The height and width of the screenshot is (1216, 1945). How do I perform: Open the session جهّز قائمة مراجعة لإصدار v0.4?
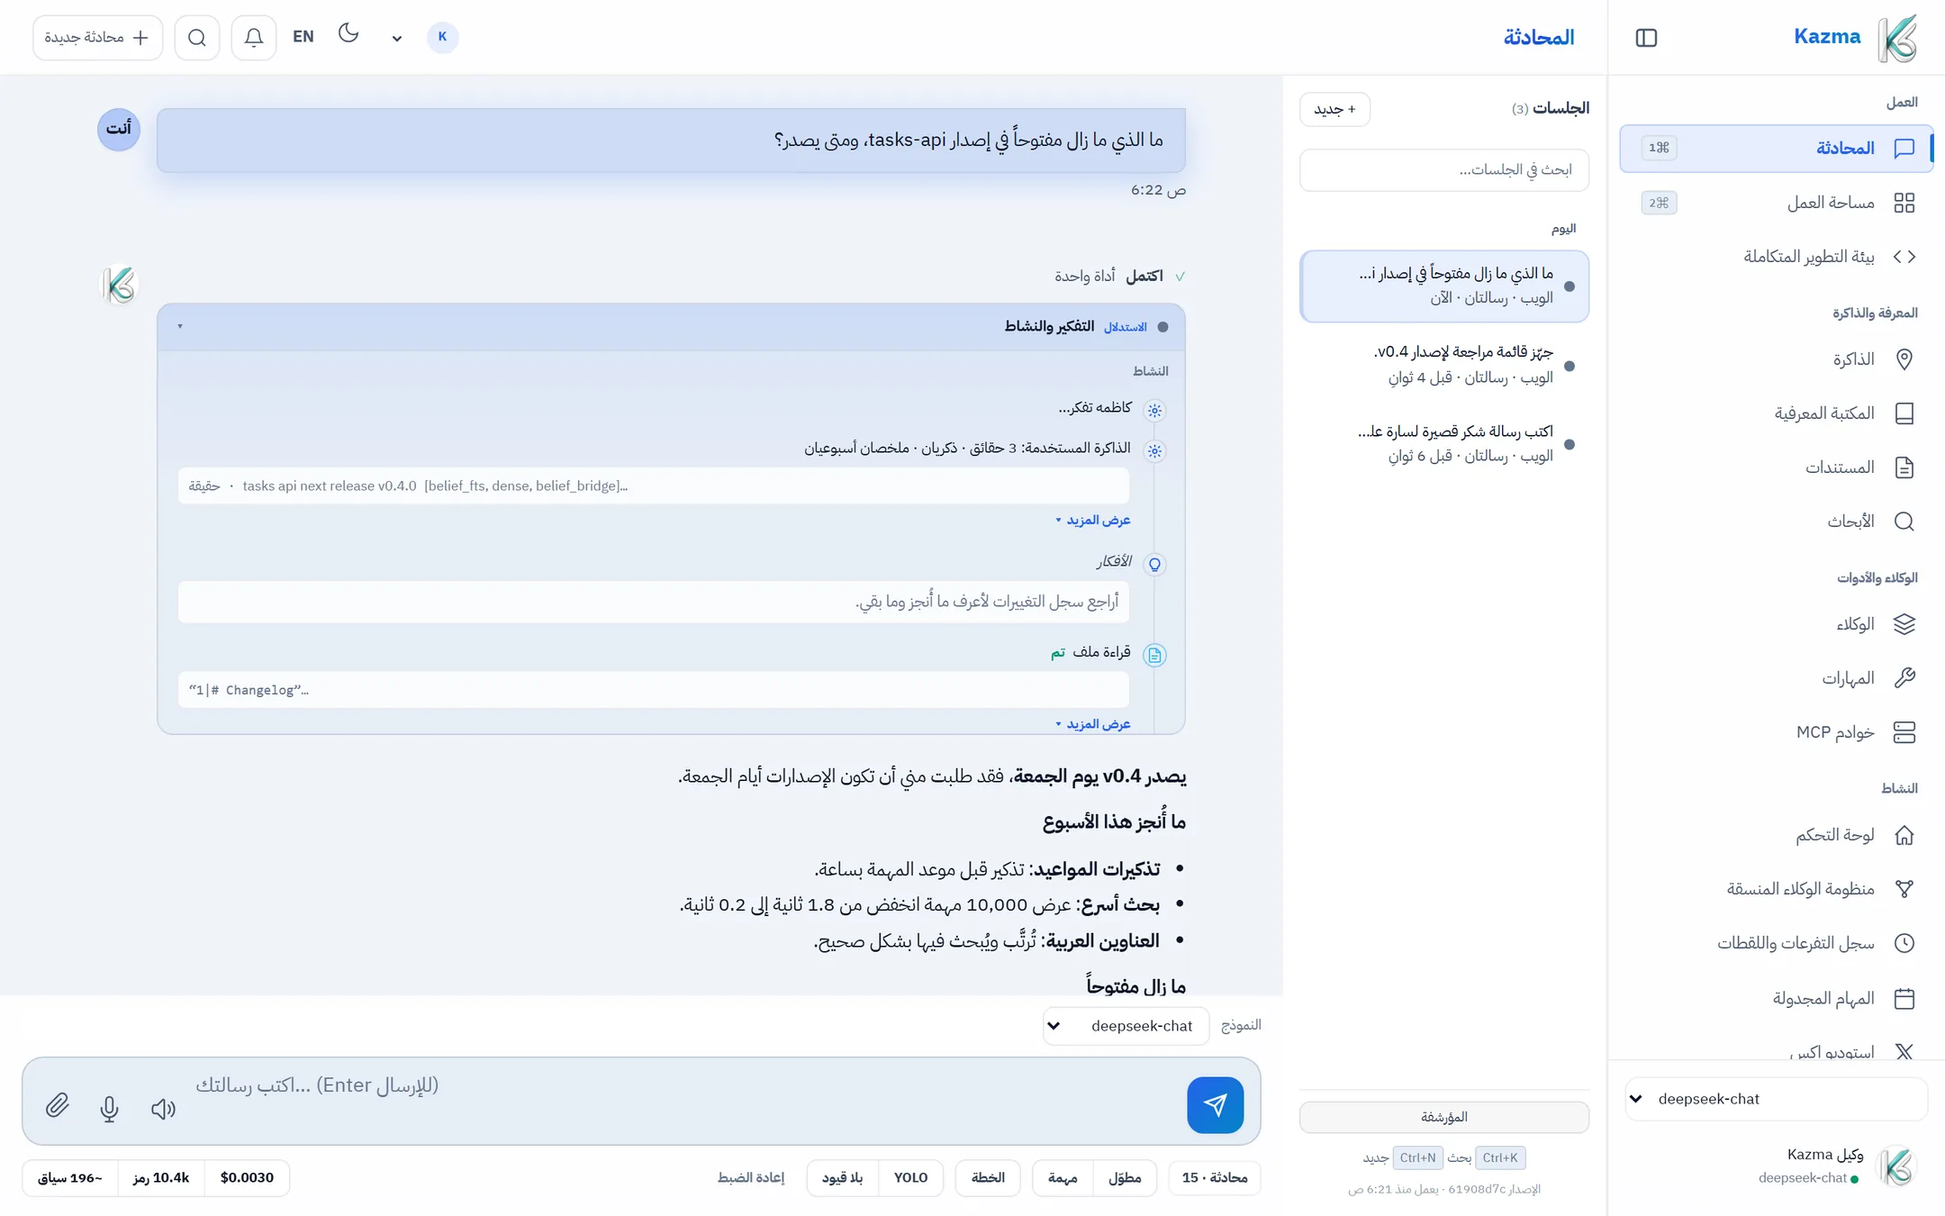1443,365
